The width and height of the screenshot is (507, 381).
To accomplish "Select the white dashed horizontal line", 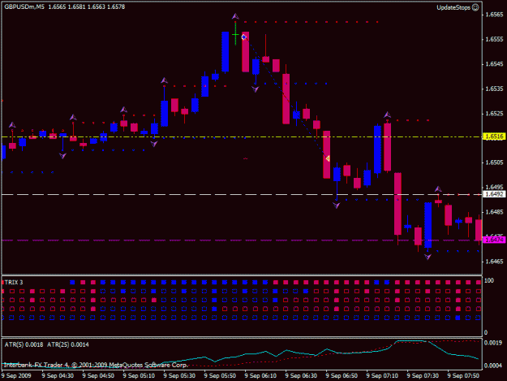I will coord(242,194).
